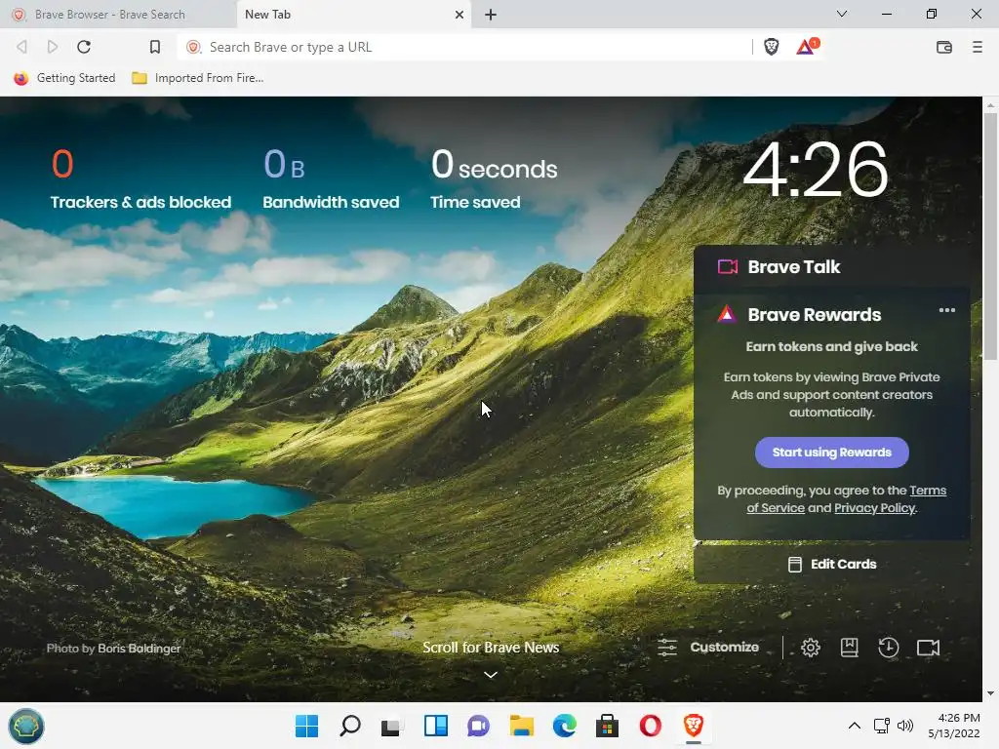999x749 pixels.
Task: Open the Brave Wallet icon
Action: (x=944, y=47)
